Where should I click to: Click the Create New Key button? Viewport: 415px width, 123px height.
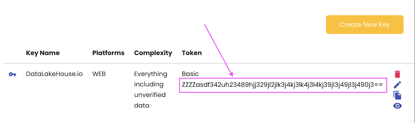[364, 24]
